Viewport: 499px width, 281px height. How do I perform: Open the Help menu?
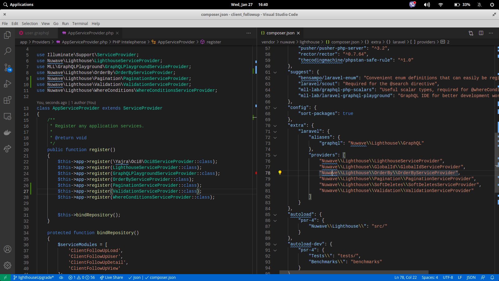click(x=96, y=24)
